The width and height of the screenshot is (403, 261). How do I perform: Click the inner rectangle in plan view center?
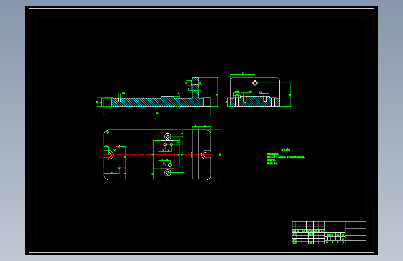pyautogui.click(x=168, y=154)
